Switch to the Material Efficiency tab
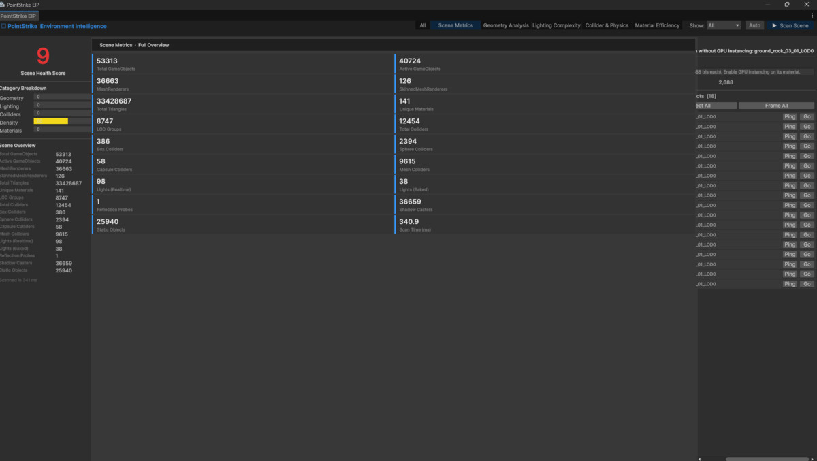The width and height of the screenshot is (817, 461). click(x=657, y=25)
